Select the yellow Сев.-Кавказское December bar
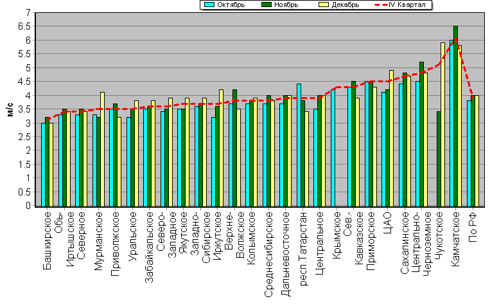 [357, 152]
